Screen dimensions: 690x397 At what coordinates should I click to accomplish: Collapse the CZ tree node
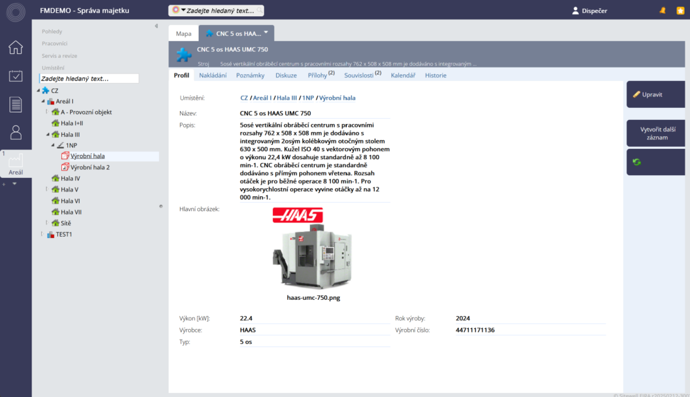click(38, 90)
